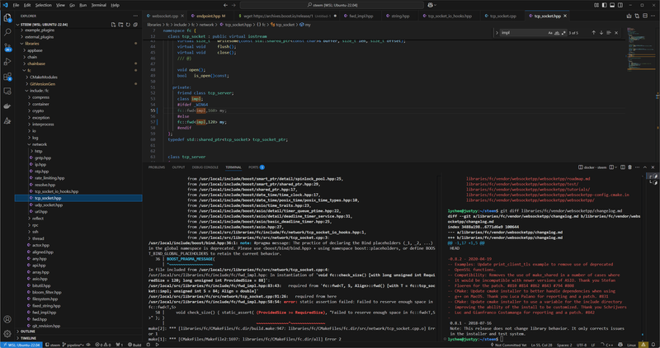
Task: Click pipeline branch in status bar
Action: coord(73,345)
